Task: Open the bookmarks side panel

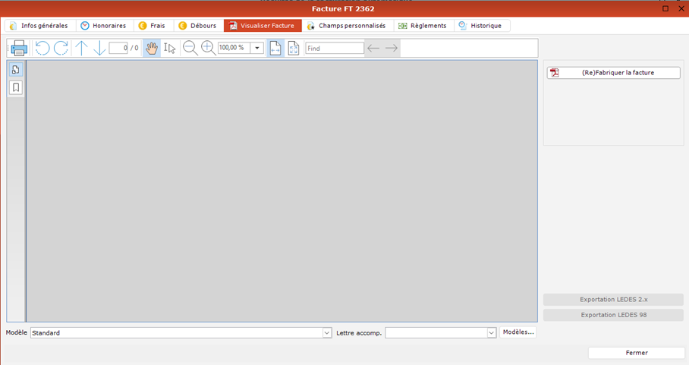Action: [x=16, y=88]
